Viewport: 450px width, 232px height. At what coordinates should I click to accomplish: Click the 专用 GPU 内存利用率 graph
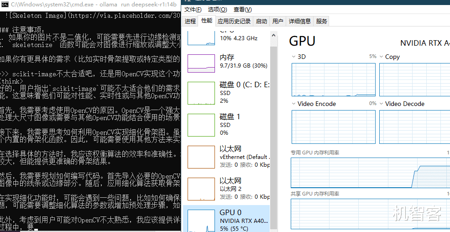(370, 173)
